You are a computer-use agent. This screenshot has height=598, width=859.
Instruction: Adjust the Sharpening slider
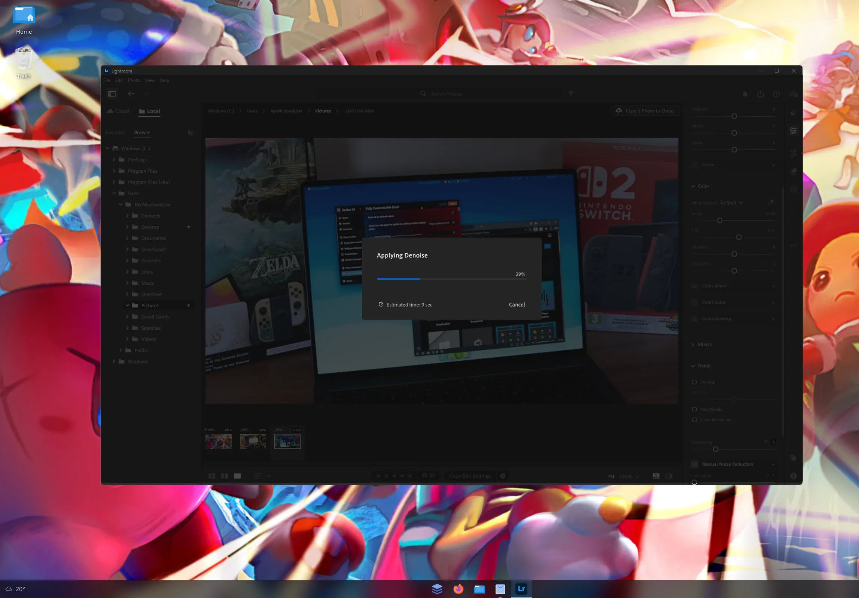(x=716, y=449)
